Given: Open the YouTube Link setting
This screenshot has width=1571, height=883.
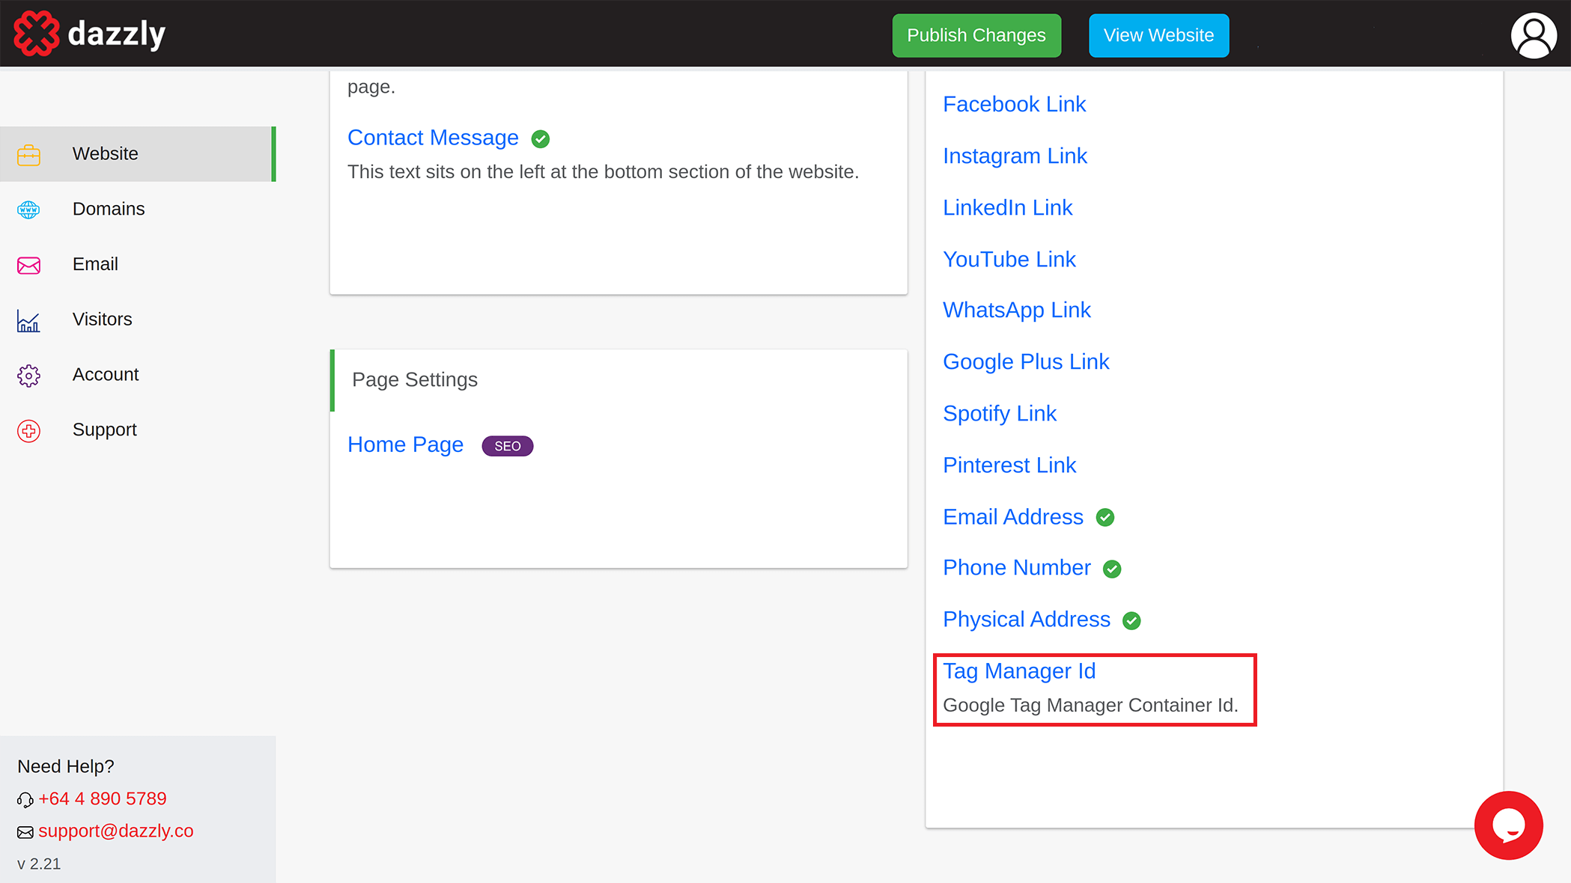Looking at the screenshot, I should point(1009,259).
